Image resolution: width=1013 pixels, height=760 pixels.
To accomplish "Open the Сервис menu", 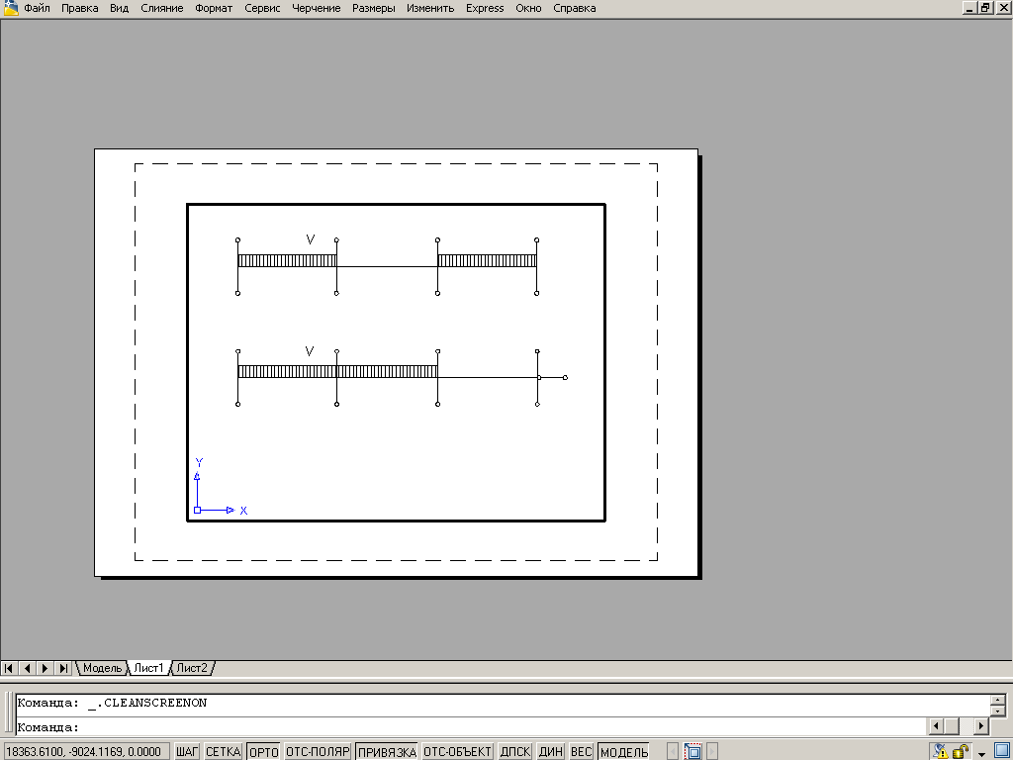I will tap(262, 8).
